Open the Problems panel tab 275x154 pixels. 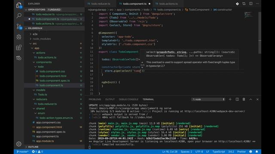tap(95, 99)
